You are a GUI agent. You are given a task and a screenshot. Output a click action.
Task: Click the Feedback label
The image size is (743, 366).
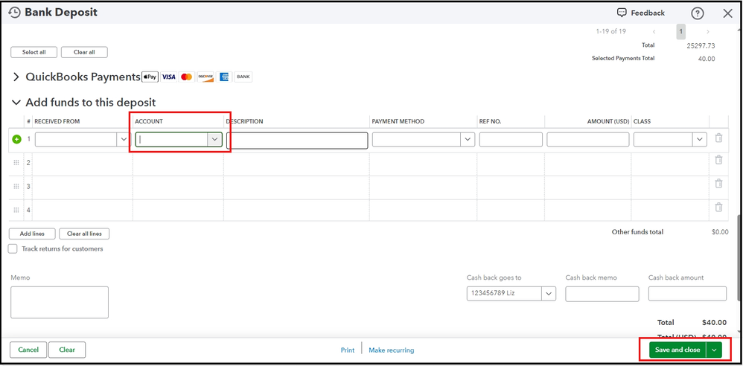click(648, 13)
